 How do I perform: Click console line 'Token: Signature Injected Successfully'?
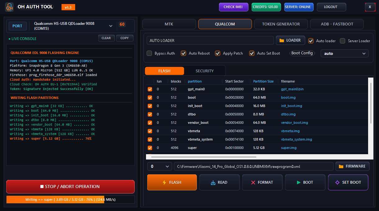tap(51, 89)
